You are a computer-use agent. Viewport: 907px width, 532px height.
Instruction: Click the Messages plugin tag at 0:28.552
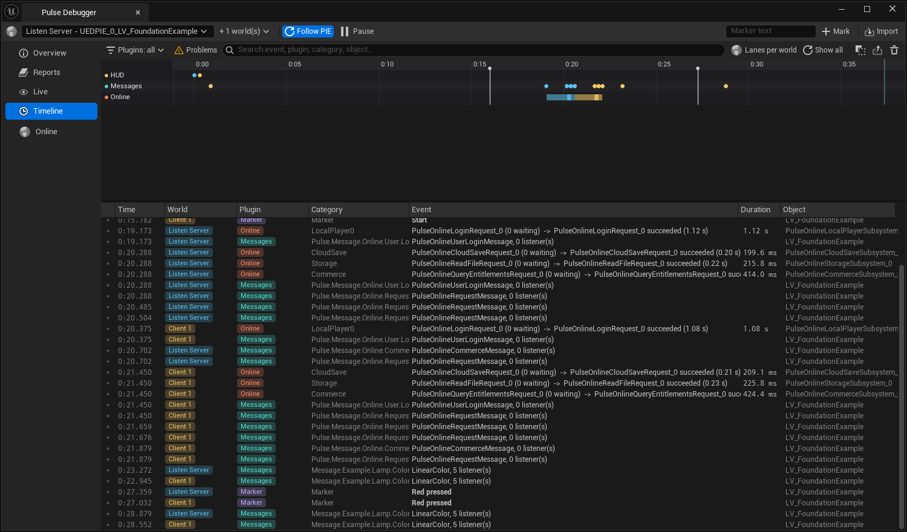(256, 525)
